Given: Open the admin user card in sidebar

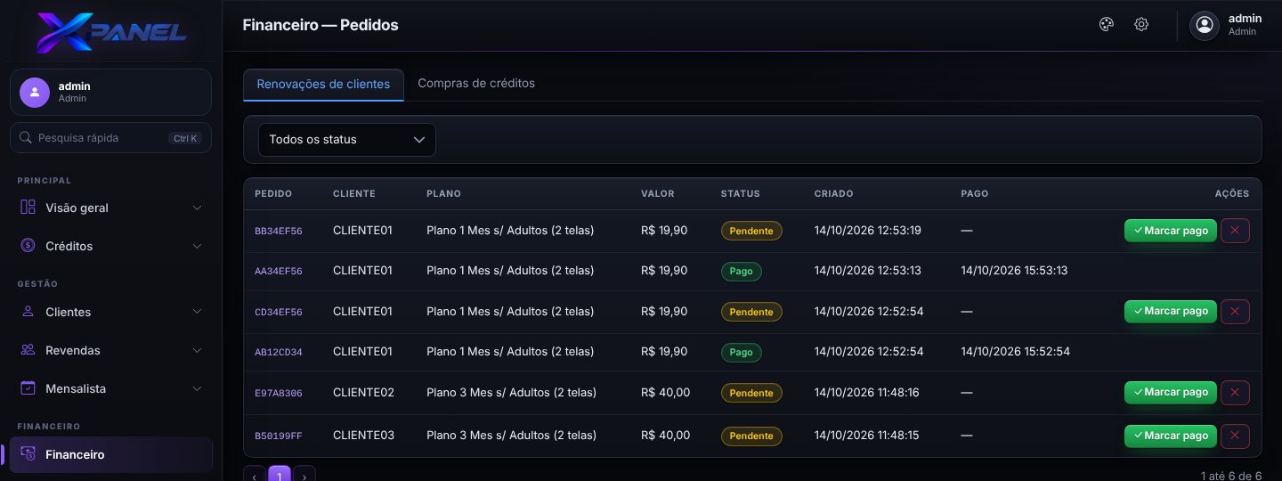Looking at the screenshot, I should (110, 93).
